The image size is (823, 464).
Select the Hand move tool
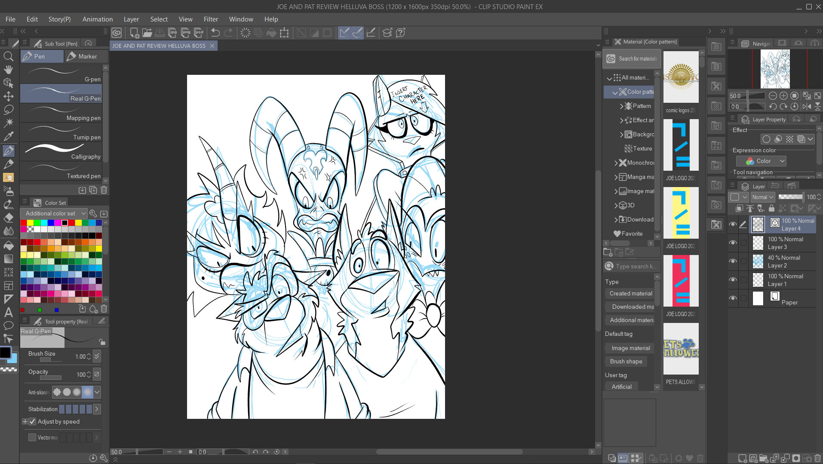8,70
